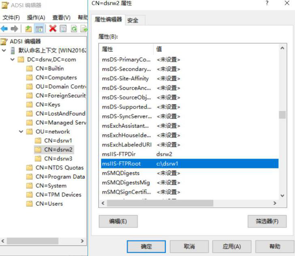The width and height of the screenshot is (295, 256).
Task: Click the 值 column header
Action: pyautogui.click(x=216, y=49)
